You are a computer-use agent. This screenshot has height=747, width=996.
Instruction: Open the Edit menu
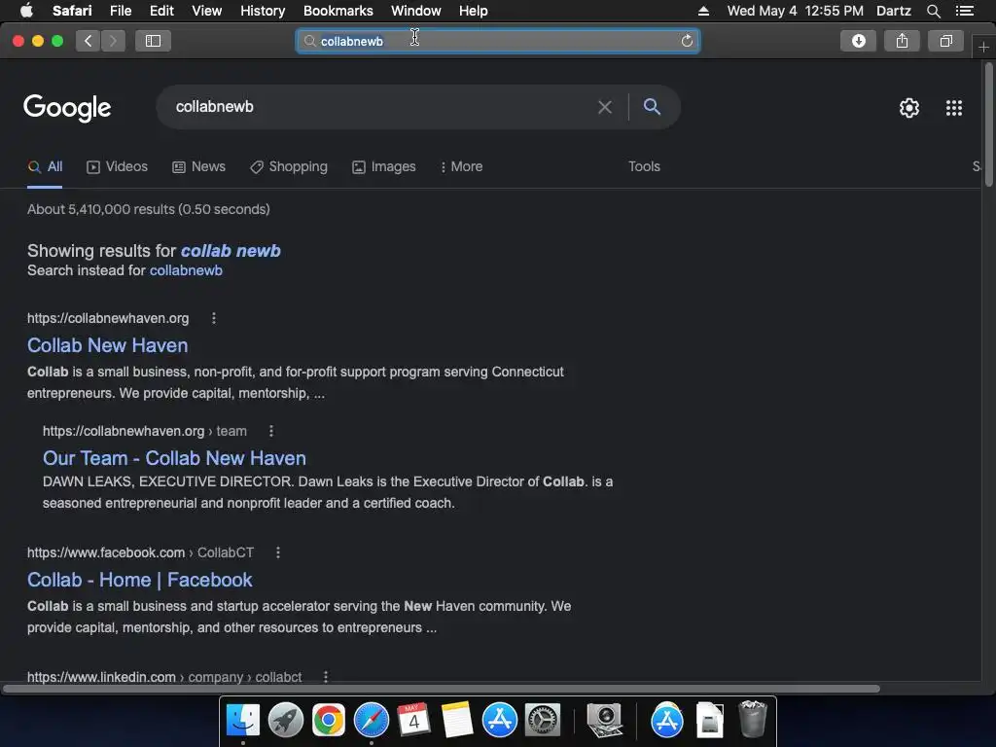pos(161,11)
